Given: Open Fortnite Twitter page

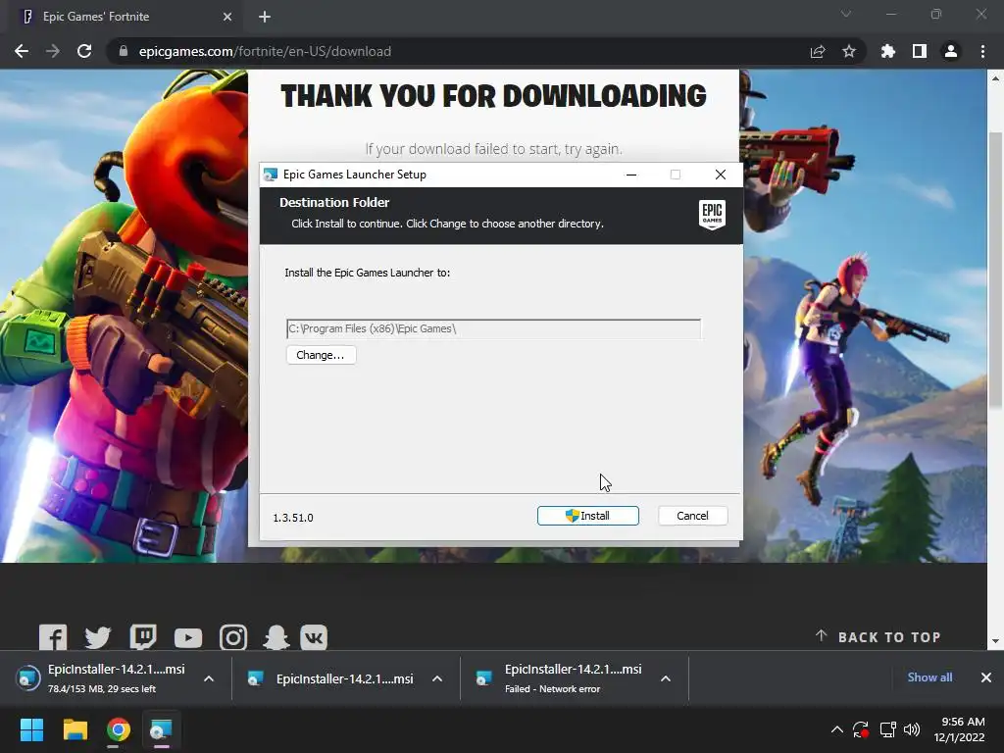Looking at the screenshot, I should tap(98, 637).
